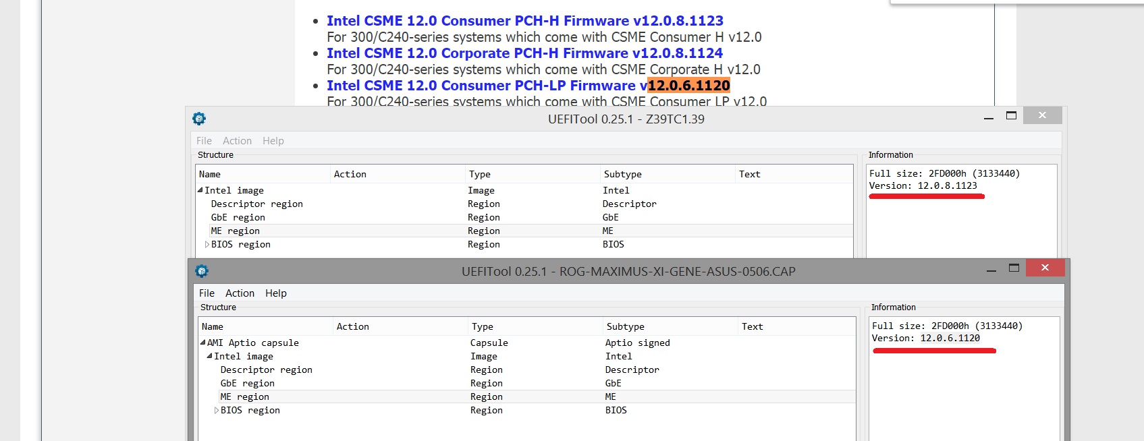The width and height of the screenshot is (1144, 441).
Task: Click the UEFITool gear icon in ROG-MAXIMUS window
Action: [x=202, y=271]
